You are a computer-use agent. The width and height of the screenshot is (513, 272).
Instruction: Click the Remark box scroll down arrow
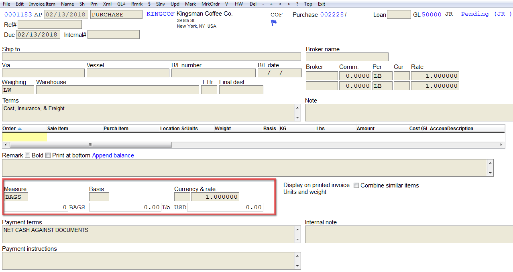click(x=490, y=173)
